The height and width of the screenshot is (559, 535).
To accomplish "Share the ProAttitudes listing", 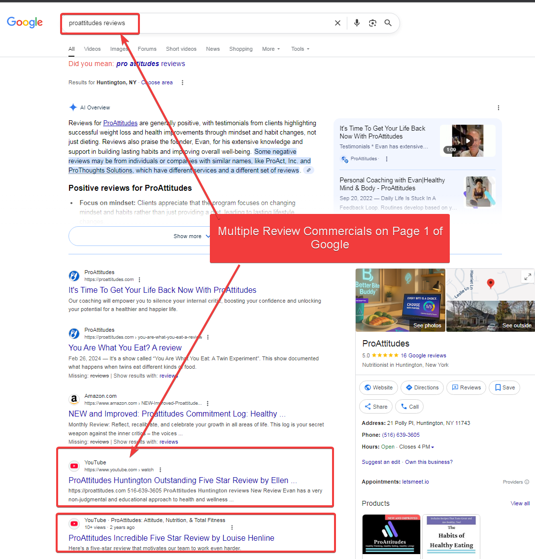I will tap(376, 407).
